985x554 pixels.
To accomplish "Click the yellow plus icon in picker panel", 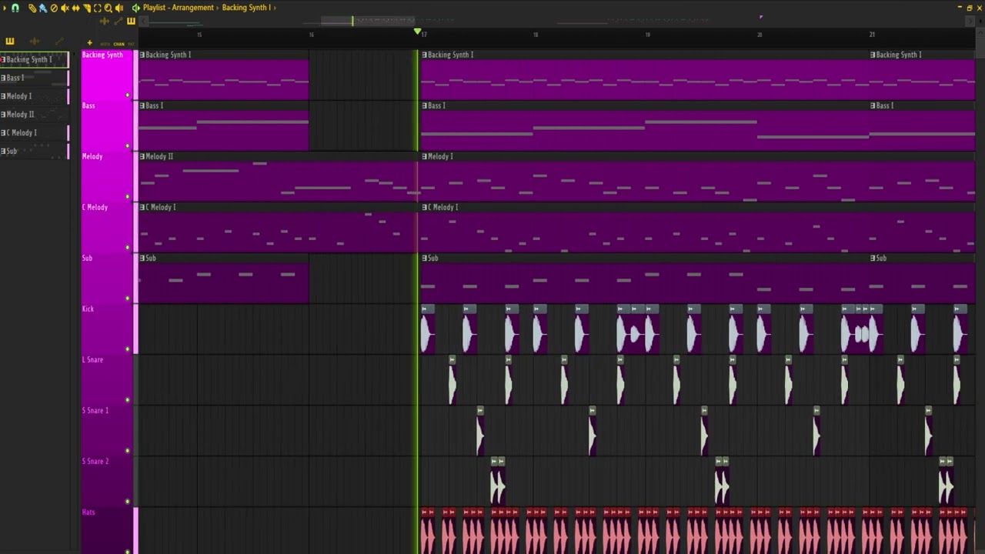I will 89,43.
